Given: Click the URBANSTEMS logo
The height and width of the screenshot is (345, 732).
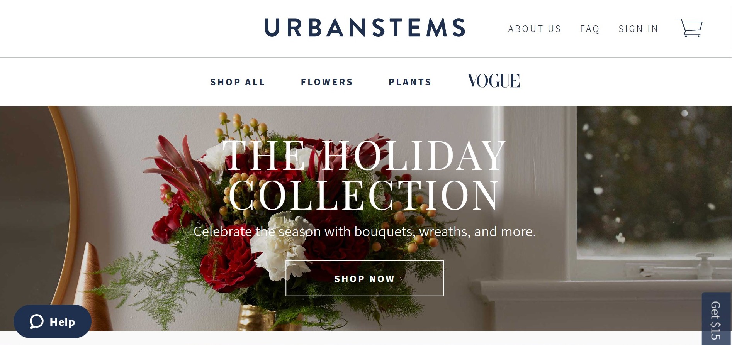Looking at the screenshot, I should pos(365,27).
